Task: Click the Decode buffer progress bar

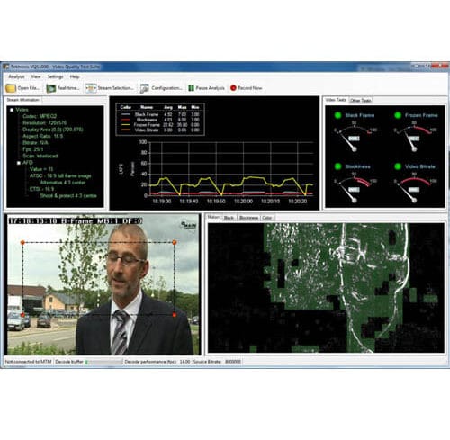Action: tap(104, 362)
